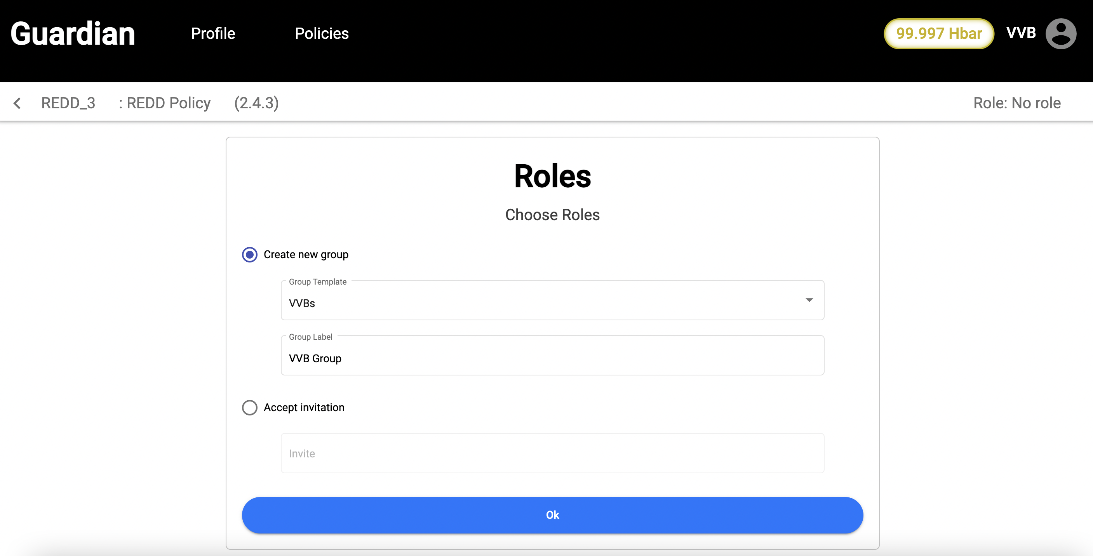Focus the Invite input field
The width and height of the screenshot is (1093, 556).
pos(552,453)
